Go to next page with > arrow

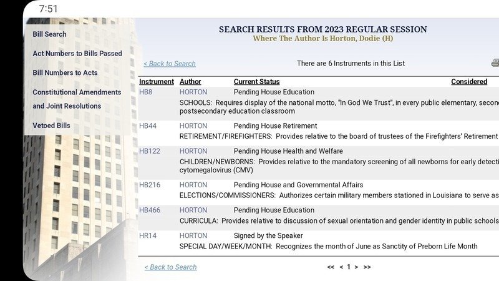pyautogui.click(x=356, y=267)
